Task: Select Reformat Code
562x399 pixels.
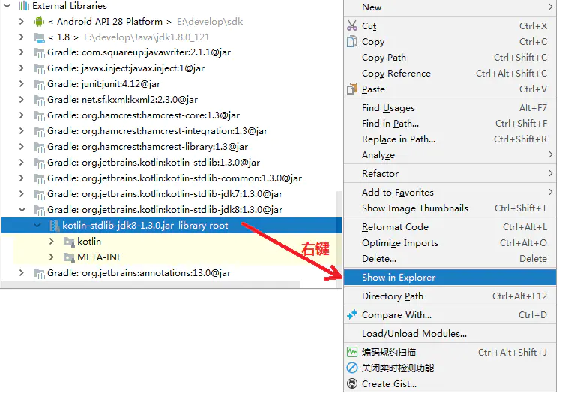Action: coord(450,227)
